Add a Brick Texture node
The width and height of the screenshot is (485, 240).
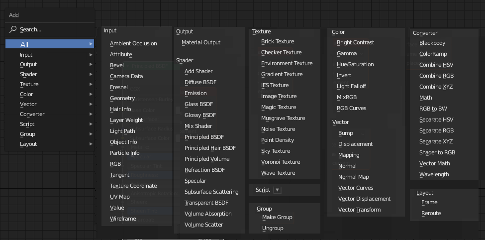click(278, 41)
